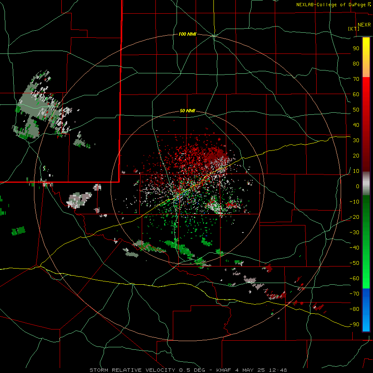Image resolution: width=373 pixels, height=373 pixels.
Task: Select the blue bottom segment of velocity scale
Action: tap(366, 310)
